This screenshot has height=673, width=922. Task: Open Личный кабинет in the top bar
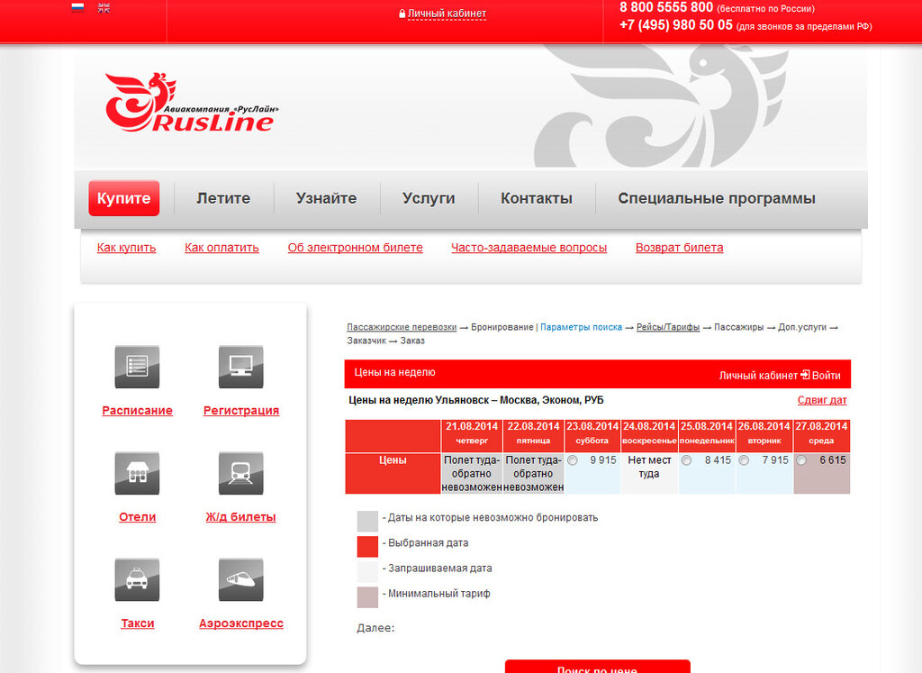coord(446,14)
